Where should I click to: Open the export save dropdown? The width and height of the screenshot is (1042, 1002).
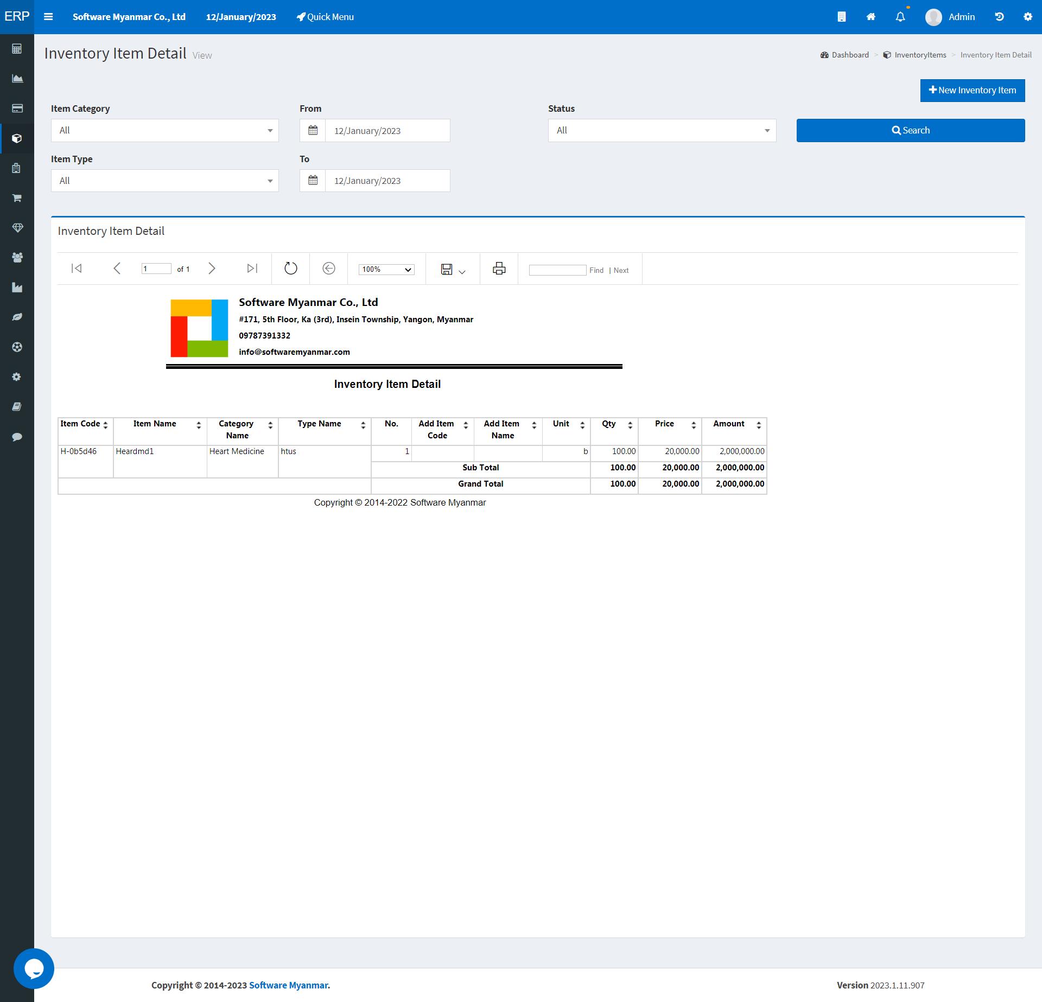pyautogui.click(x=453, y=270)
